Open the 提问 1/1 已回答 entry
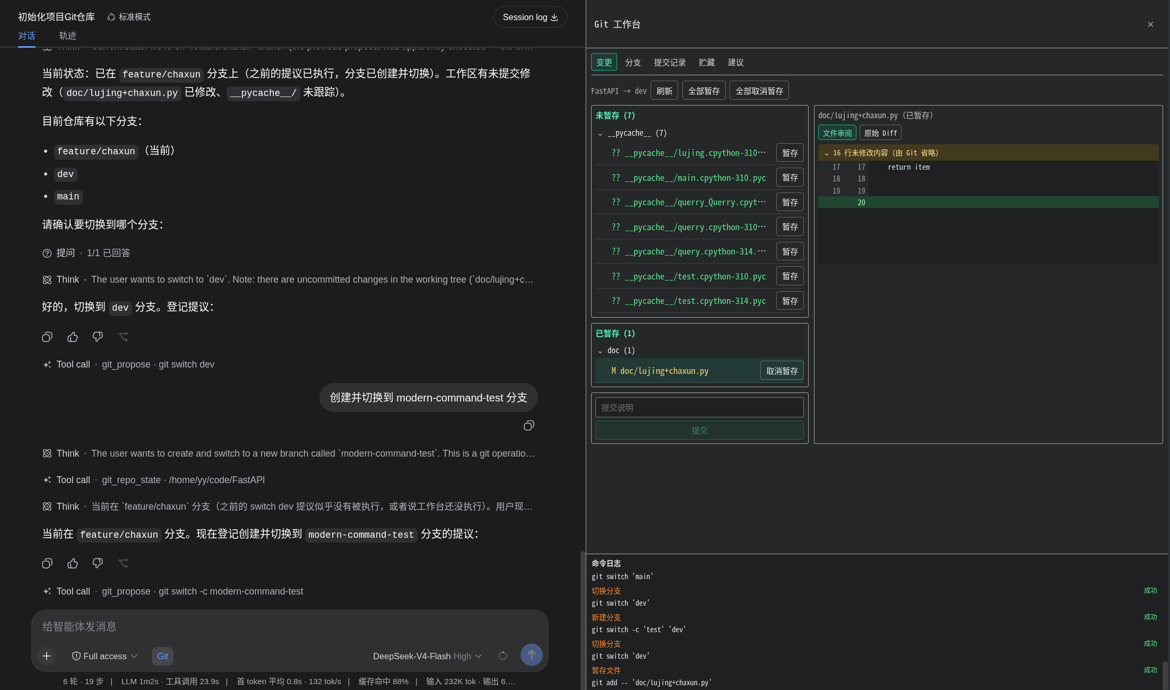 coord(86,253)
